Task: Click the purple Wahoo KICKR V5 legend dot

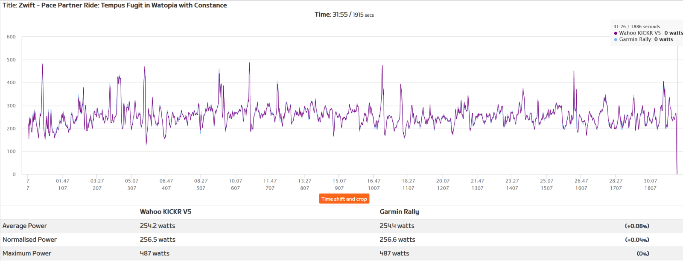Action: pos(616,33)
